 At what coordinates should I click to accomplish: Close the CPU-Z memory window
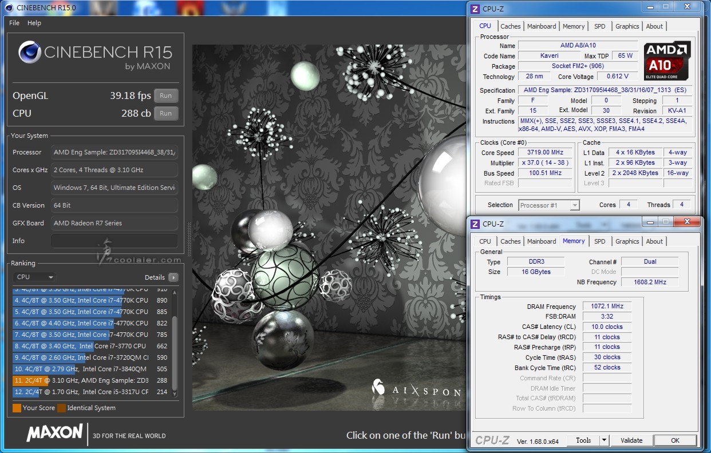[x=686, y=222]
